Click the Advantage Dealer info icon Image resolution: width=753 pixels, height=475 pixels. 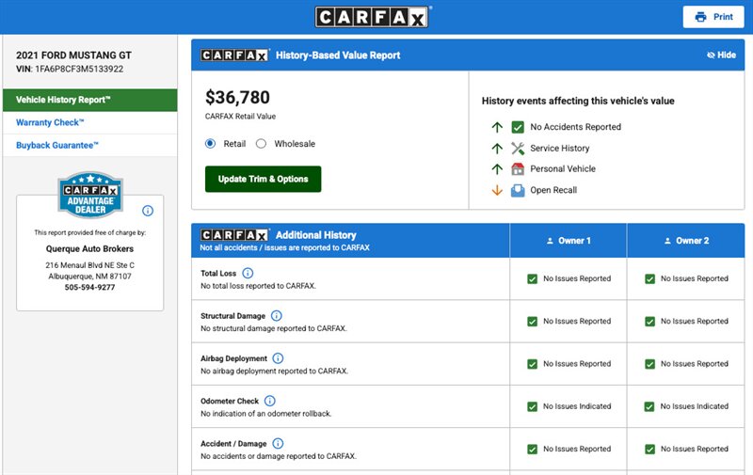(148, 211)
